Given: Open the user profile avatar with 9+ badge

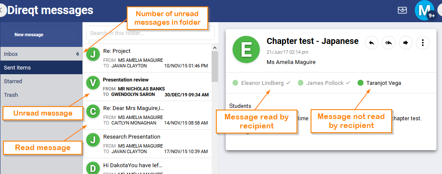Looking at the screenshot, I should coord(425,10).
